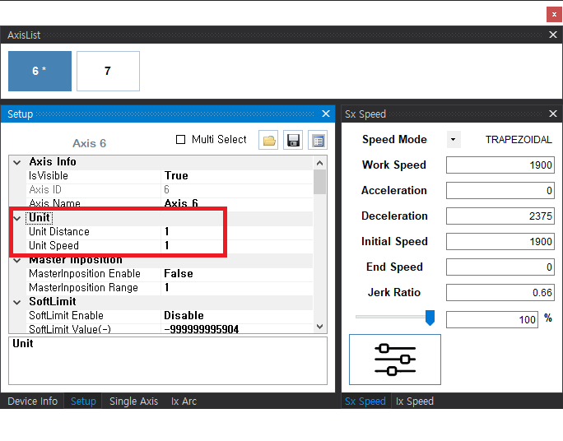Click the Work Speed input field
The width and height of the screenshot is (563, 441).
click(x=500, y=165)
